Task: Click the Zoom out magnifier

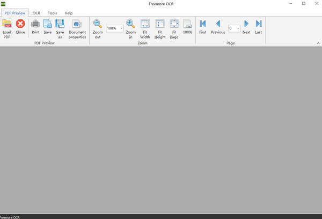Action: pos(98,24)
